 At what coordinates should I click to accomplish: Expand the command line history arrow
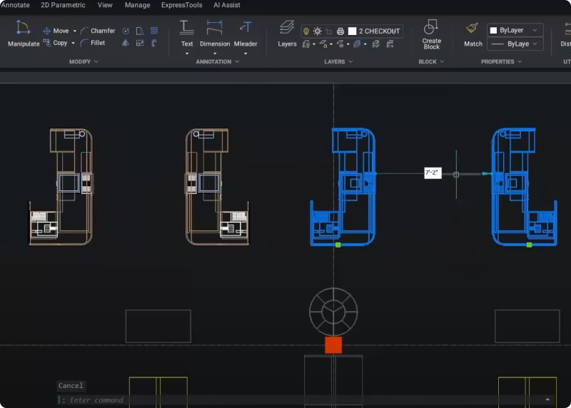click(x=547, y=399)
